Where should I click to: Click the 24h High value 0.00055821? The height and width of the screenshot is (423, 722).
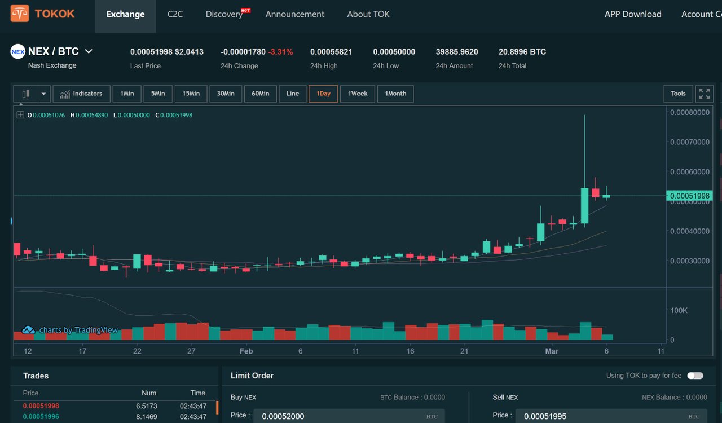point(331,52)
